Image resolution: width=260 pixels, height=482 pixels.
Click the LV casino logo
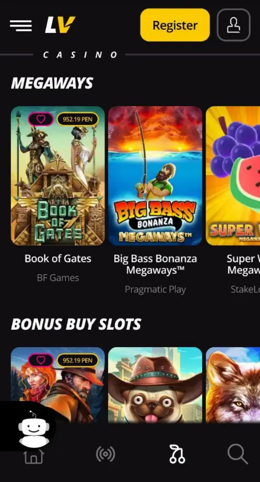[x=60, y=25]
